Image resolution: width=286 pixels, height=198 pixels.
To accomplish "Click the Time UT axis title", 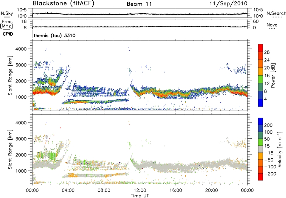I will click(140, 196).
